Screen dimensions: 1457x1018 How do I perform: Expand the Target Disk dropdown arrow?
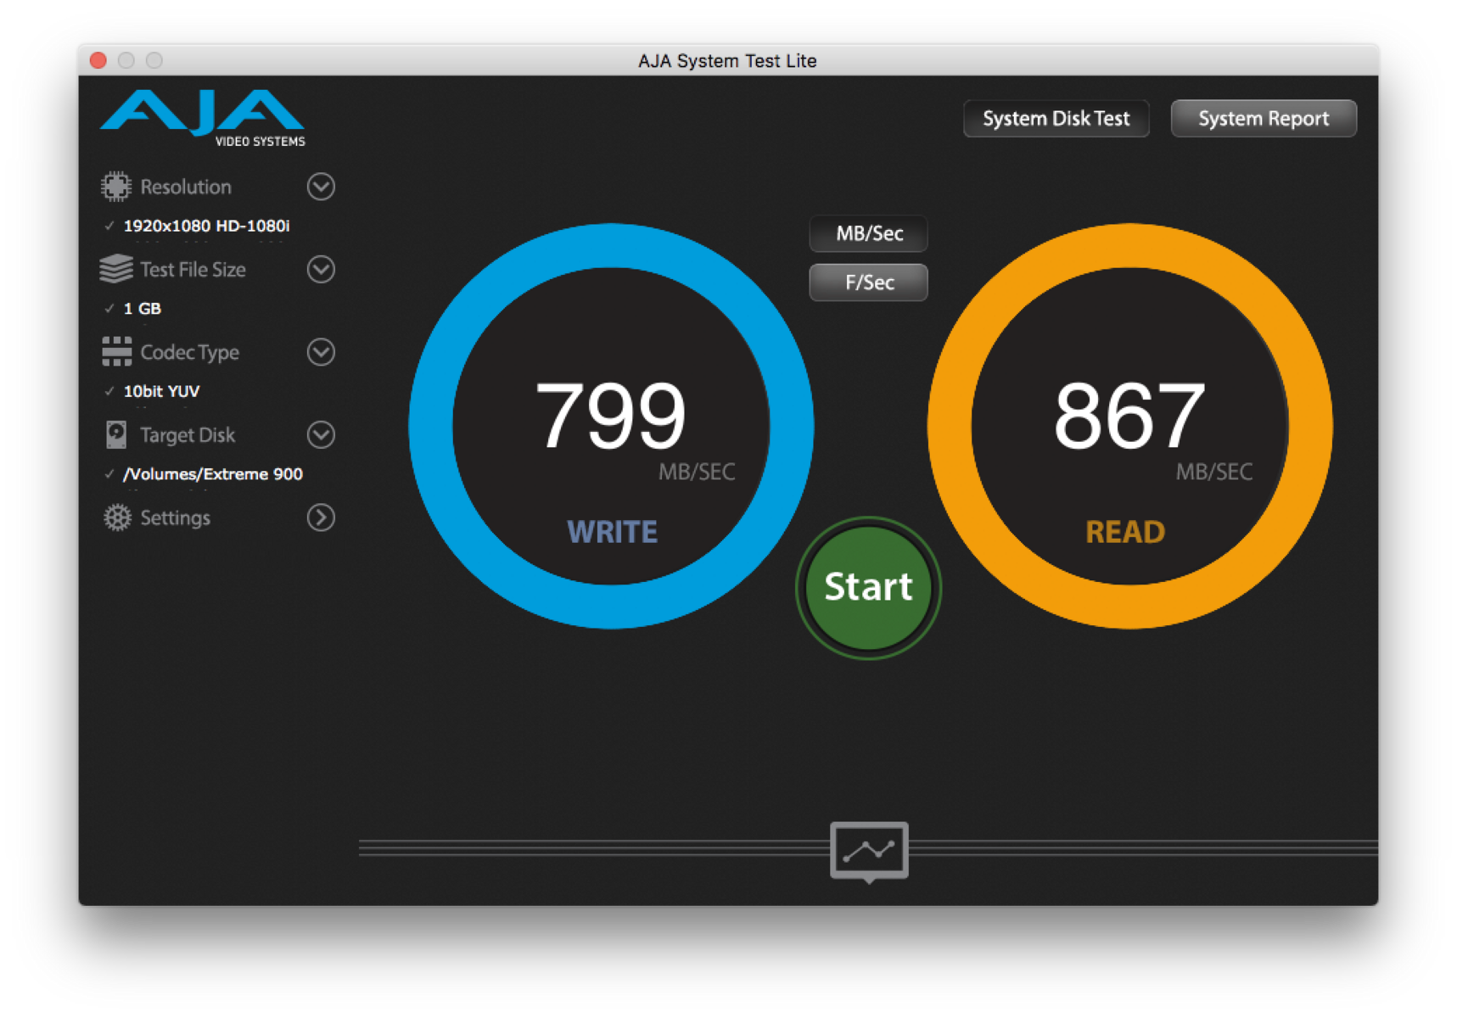tap(321, 434)
